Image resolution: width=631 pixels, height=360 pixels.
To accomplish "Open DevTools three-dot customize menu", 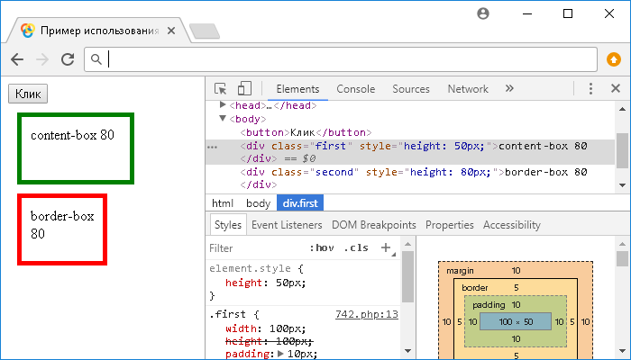I will click(590, 88).
